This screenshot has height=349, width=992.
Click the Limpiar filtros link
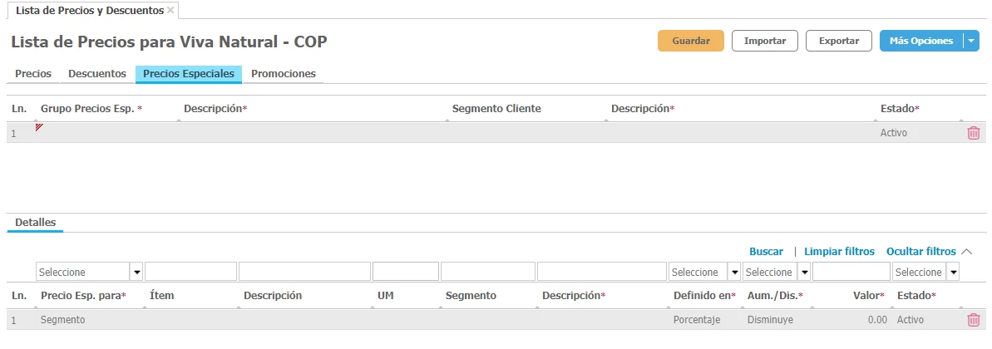click(x=839, y=251)
